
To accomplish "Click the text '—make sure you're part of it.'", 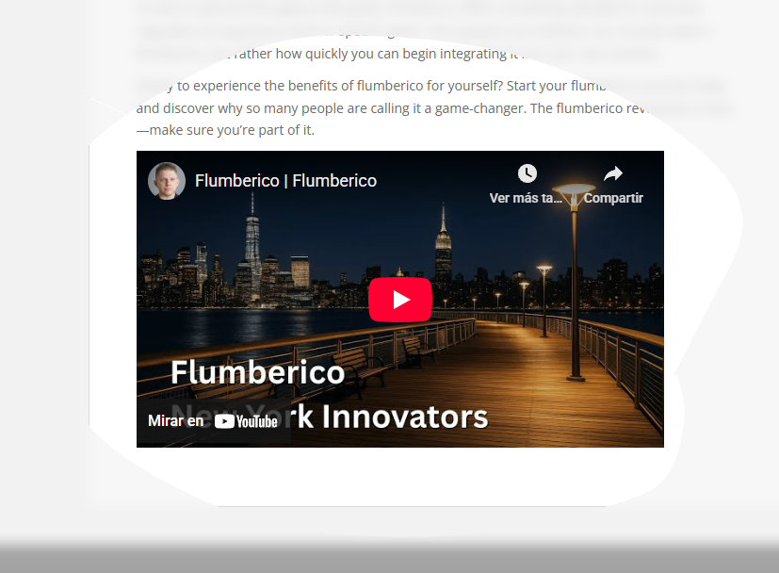I will coord(225,130).
